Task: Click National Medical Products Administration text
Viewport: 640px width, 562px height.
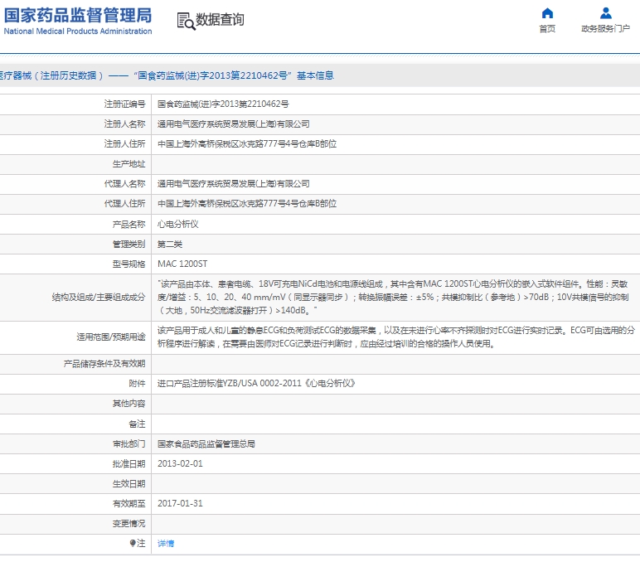Action: 78,31
